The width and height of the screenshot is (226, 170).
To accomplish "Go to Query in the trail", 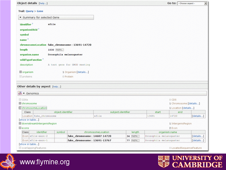I will [30, 11].
